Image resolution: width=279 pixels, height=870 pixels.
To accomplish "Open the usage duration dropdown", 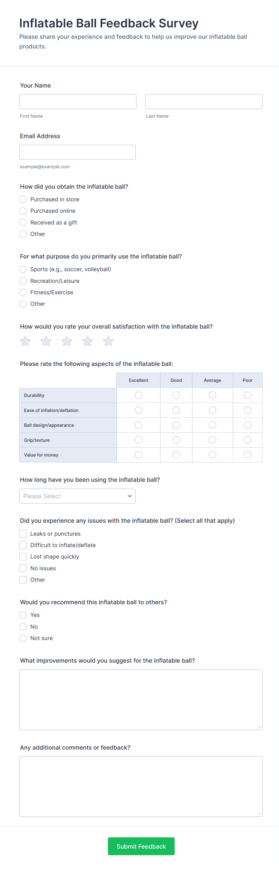I will (77, 496).
